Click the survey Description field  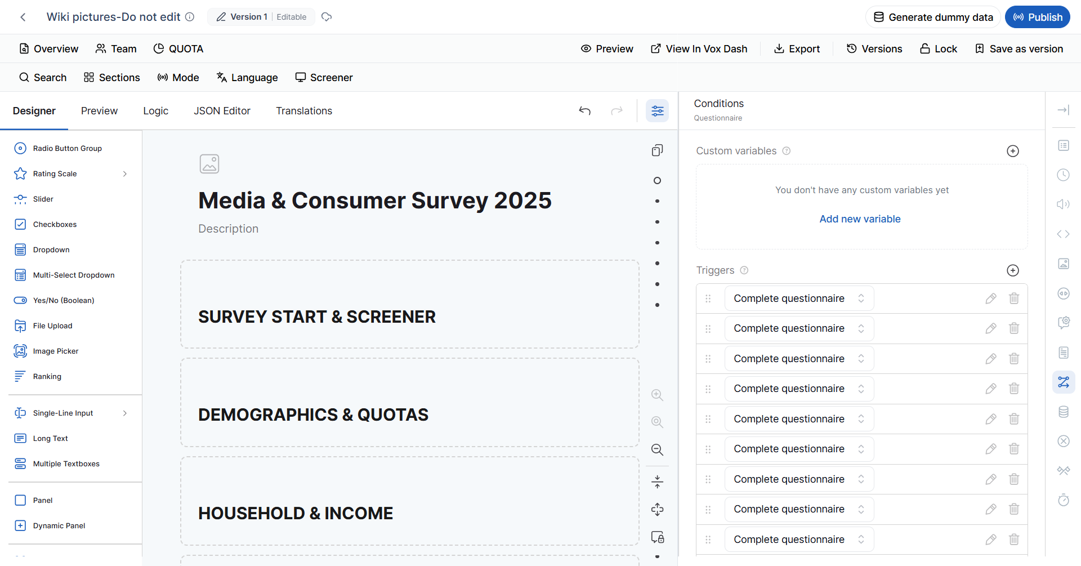point(228,229)
